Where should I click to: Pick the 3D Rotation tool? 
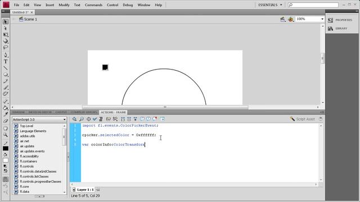(x=6, y=41)
